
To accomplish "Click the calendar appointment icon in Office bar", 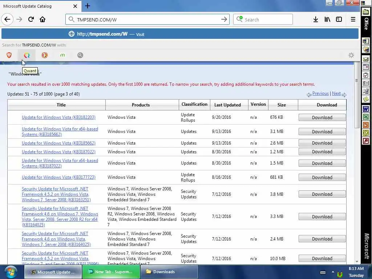I will pos(365,67).
